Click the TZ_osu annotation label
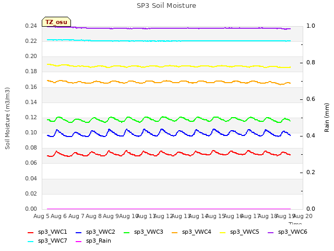Viewport: 334px width, 251px height. click(x=56, y=22)
